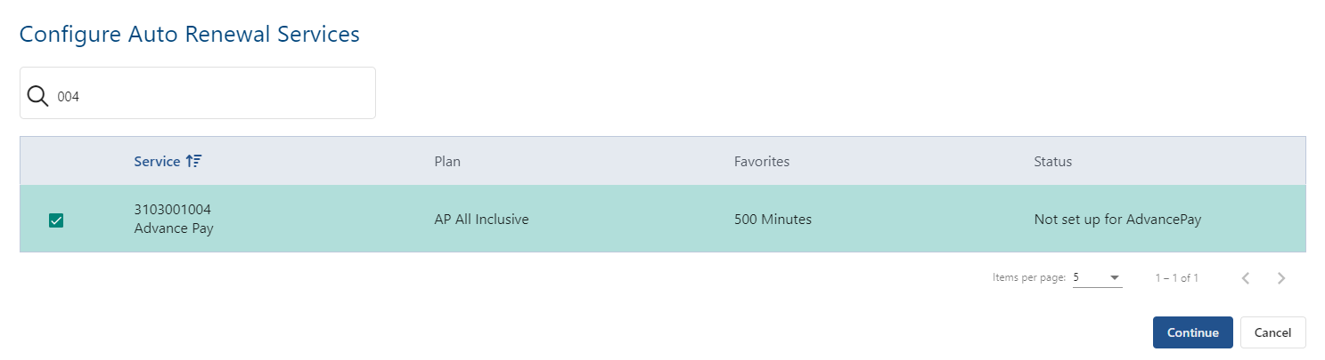Uncheck the 3103001004 service checkbox
Screen dimensions: 1325x360
(56, 220)
